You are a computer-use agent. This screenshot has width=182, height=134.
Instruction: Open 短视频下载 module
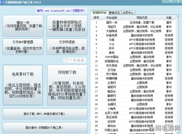click(x=67, y=85)
